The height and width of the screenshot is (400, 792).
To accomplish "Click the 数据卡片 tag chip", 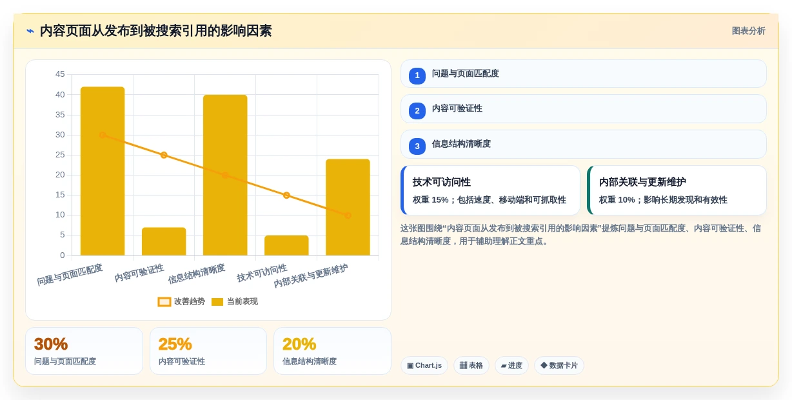I will [x=559, y=366].
